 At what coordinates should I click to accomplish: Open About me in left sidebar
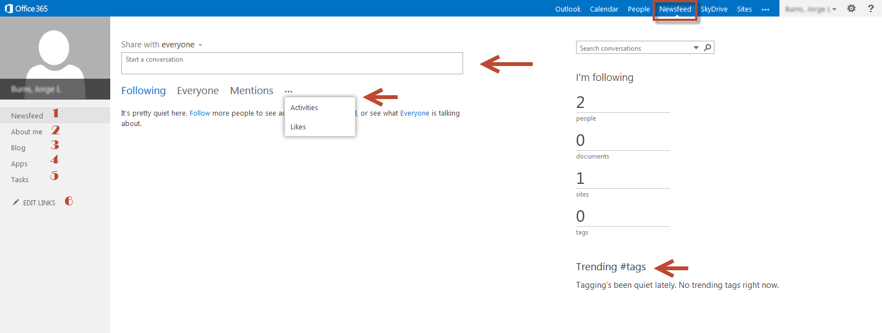(26, 132)
